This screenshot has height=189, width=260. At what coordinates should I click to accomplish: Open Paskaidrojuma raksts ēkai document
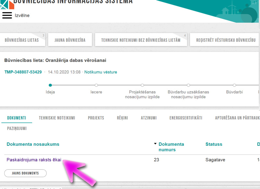34,160
